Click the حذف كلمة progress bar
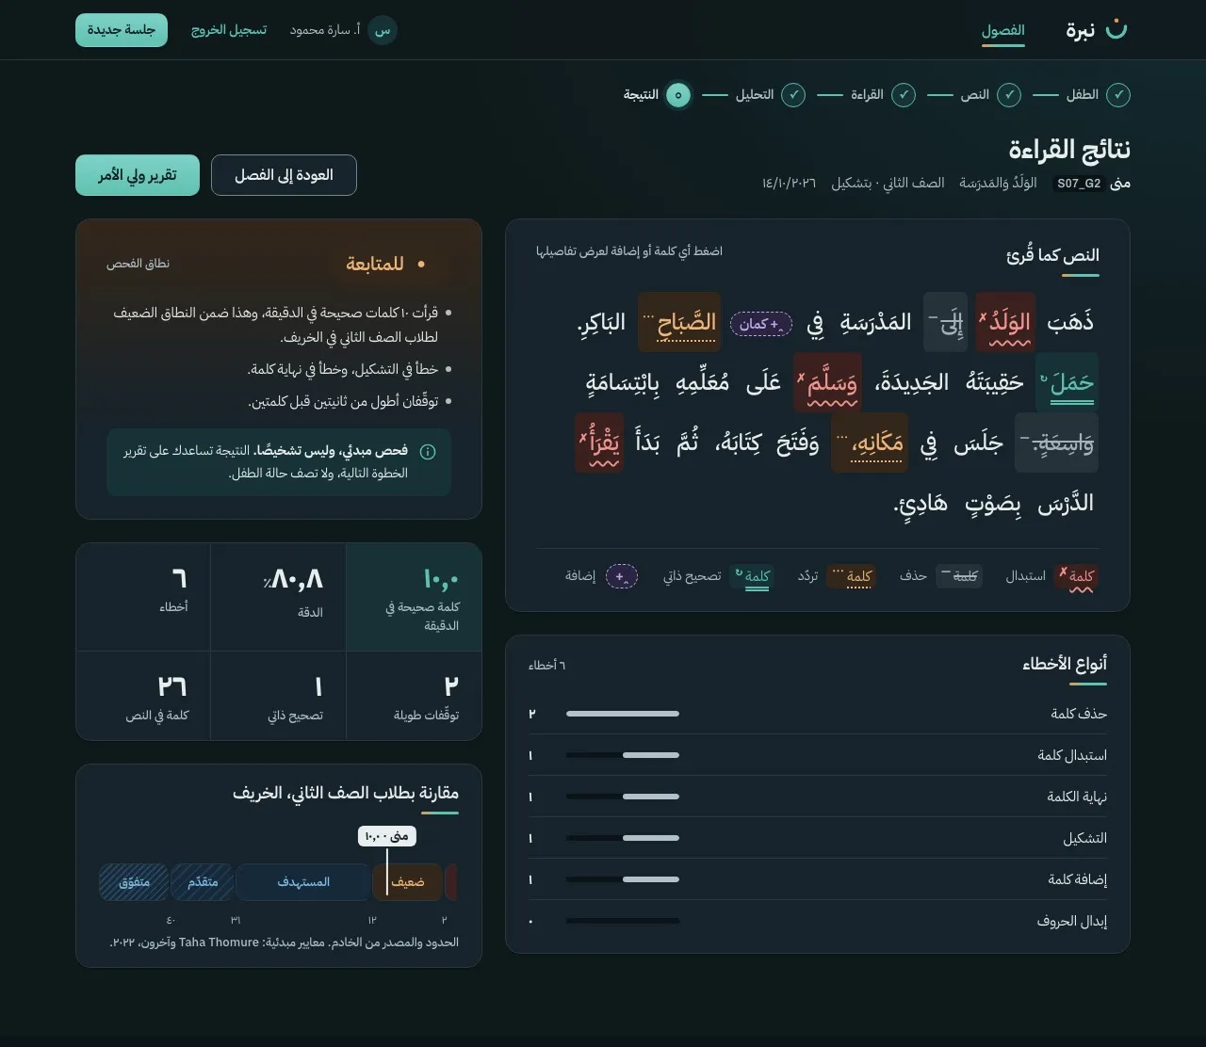This screenshot has width=1206, height=1047. pyautogui.click(x=623, y=714)
